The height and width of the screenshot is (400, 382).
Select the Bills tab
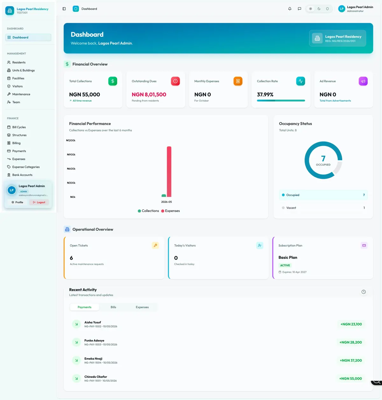(x=113, y=307)
